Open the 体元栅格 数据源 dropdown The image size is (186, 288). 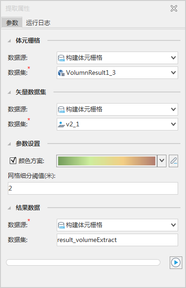tap(173, 58)
